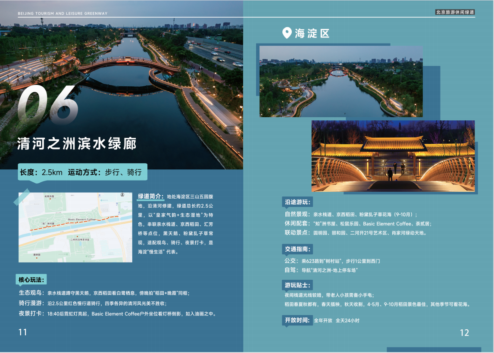Open the dusk river aerial photo under 海淀区
The width and height of the screenshot is (494, 353).
(341, 81)
